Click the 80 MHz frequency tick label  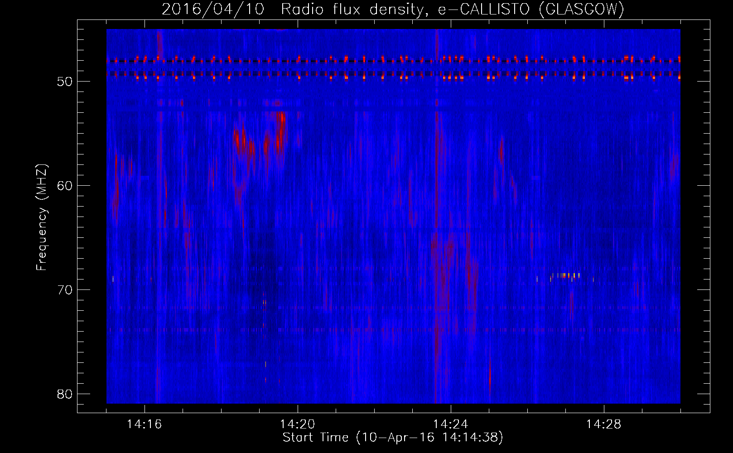[x=65, y=394]
